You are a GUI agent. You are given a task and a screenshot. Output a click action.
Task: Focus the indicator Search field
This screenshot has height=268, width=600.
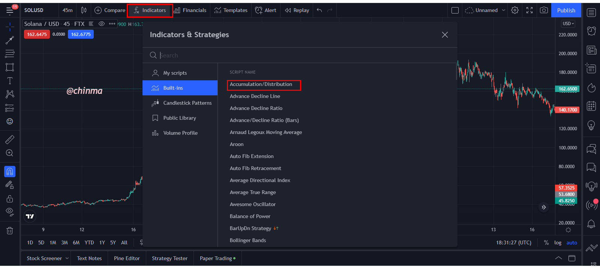click(300, 55)
